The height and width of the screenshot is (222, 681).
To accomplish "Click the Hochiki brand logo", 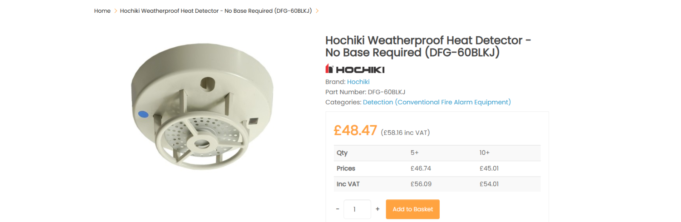I will 355,69.
